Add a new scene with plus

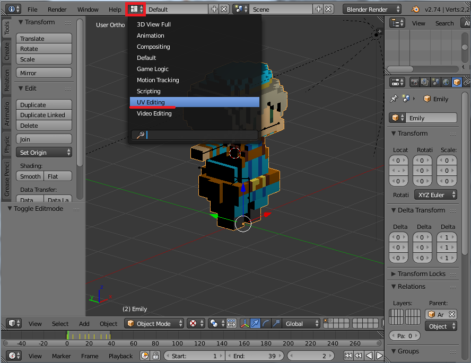click(x=319, y=10)
